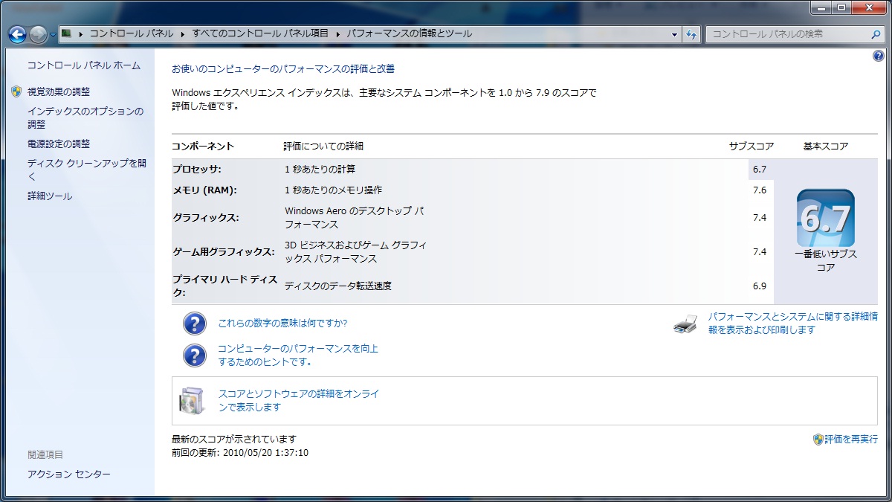Open the blue help question mark icon

coord(878,57)
